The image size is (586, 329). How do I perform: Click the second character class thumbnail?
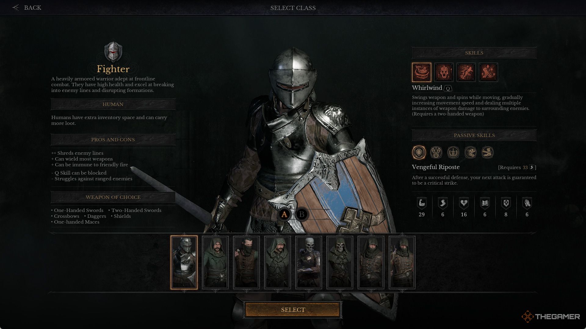215,261
